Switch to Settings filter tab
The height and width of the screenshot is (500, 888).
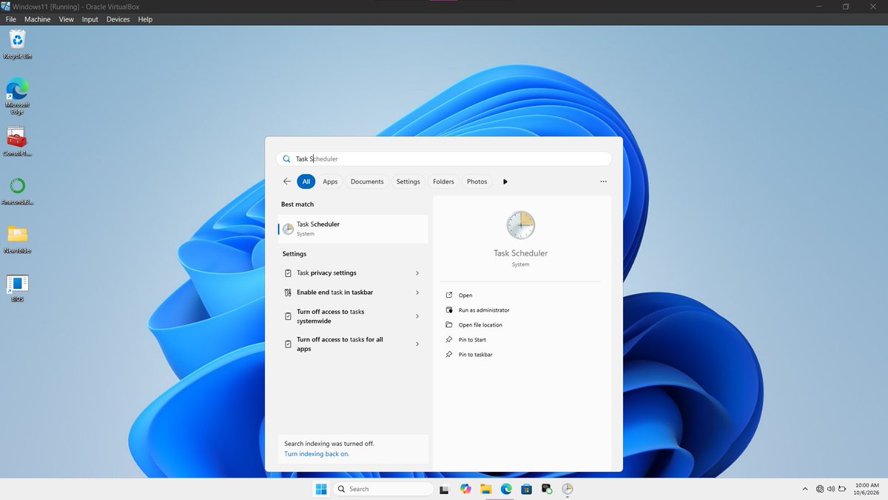tap(408, 181)
